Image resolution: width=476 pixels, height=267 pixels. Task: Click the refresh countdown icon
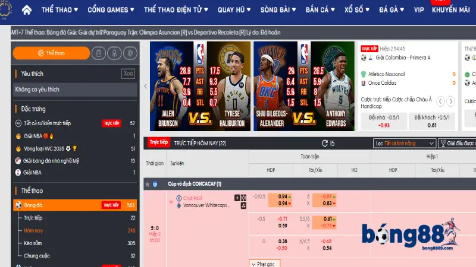[x=325, y=143]
